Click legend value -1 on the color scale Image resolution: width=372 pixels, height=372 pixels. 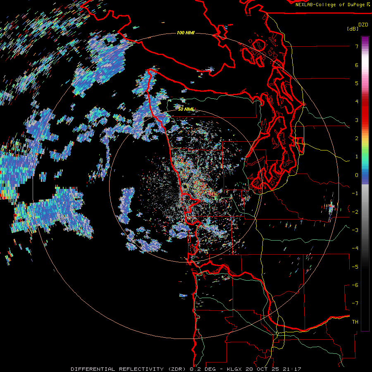[x=355, y=193]
